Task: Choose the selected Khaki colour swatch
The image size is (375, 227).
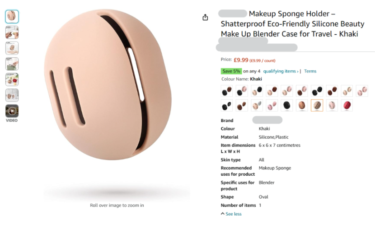Action: pos(317,105)
